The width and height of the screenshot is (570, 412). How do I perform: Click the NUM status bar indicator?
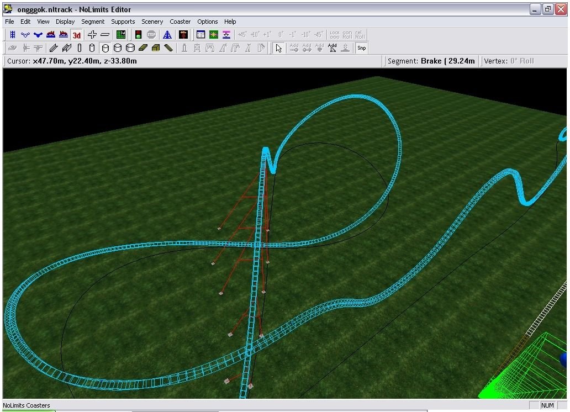click(547, 405)
